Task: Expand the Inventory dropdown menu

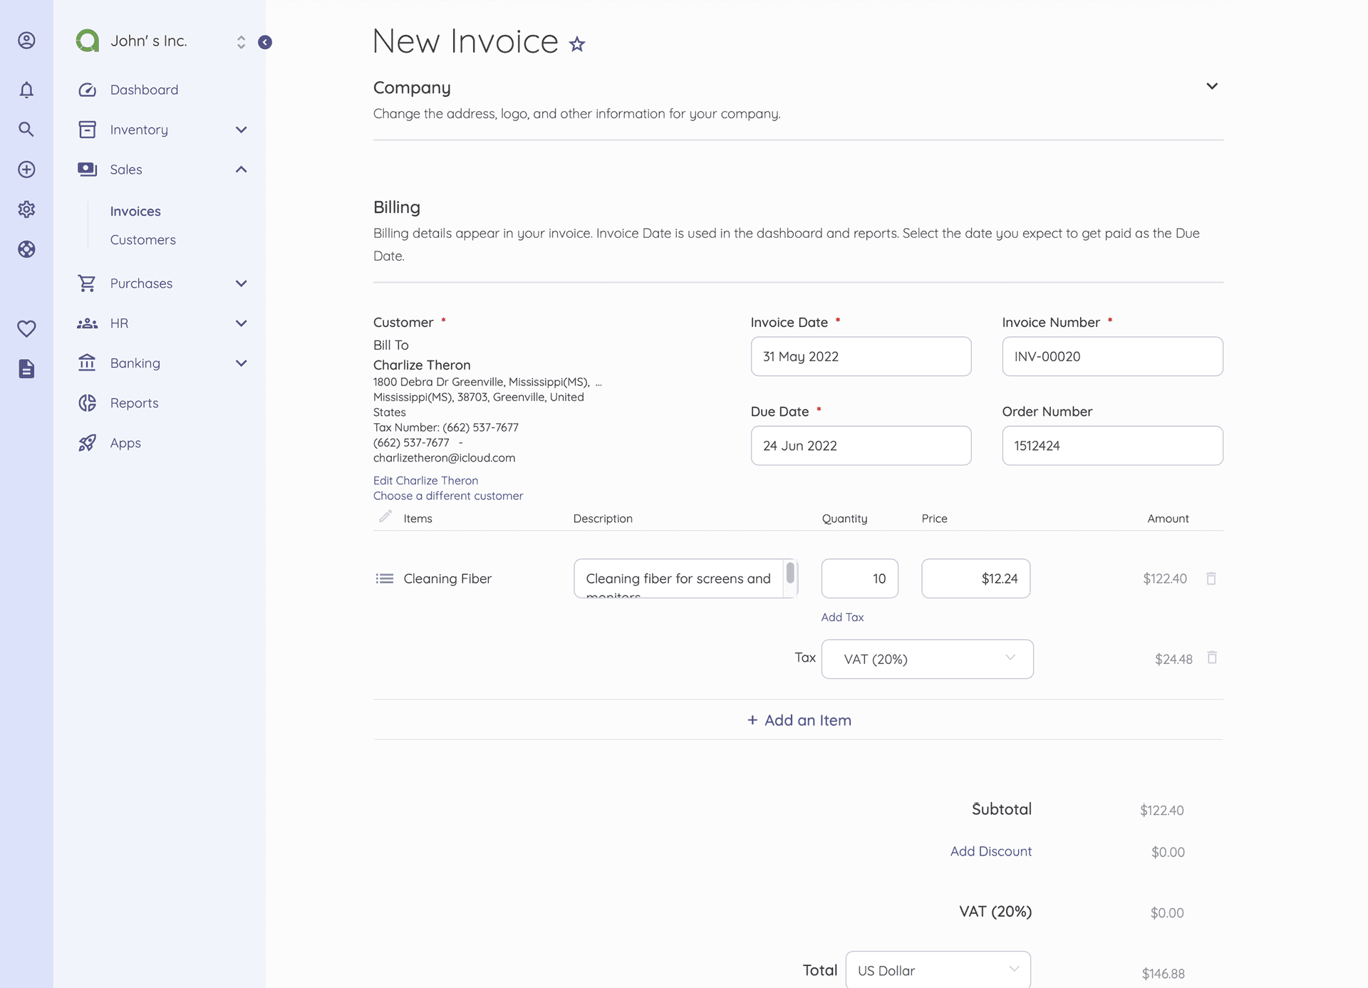Action: point(241,130)
